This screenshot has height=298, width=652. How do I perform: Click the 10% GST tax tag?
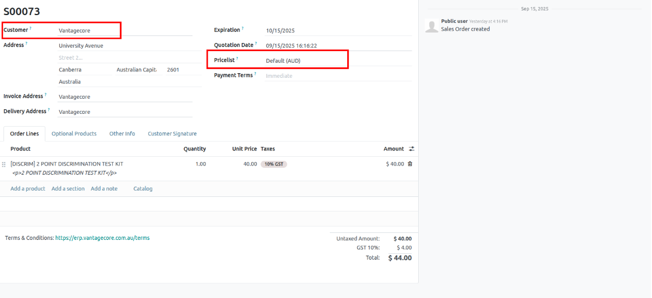coord(273,164)
